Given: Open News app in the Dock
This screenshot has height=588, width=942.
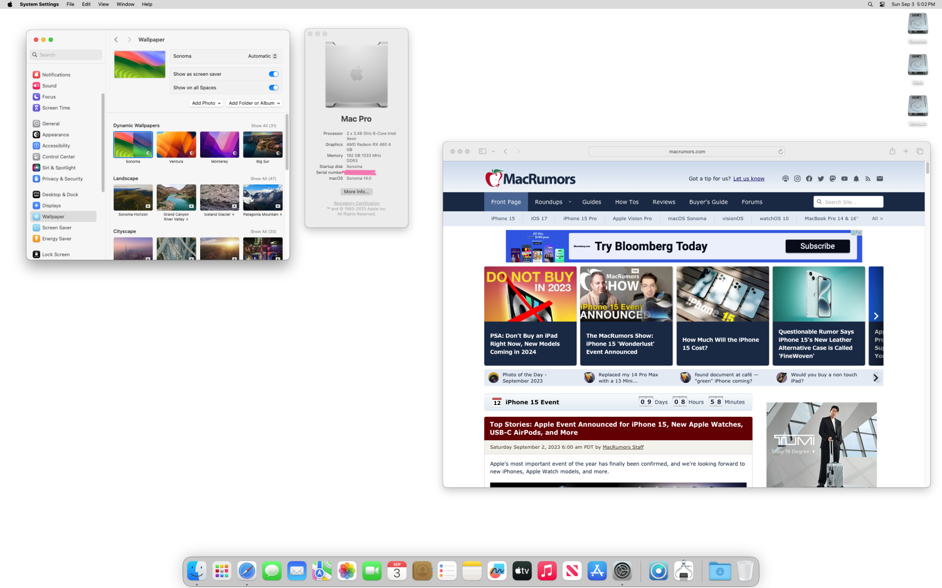Looking at the screenshot, I should 572,571.
